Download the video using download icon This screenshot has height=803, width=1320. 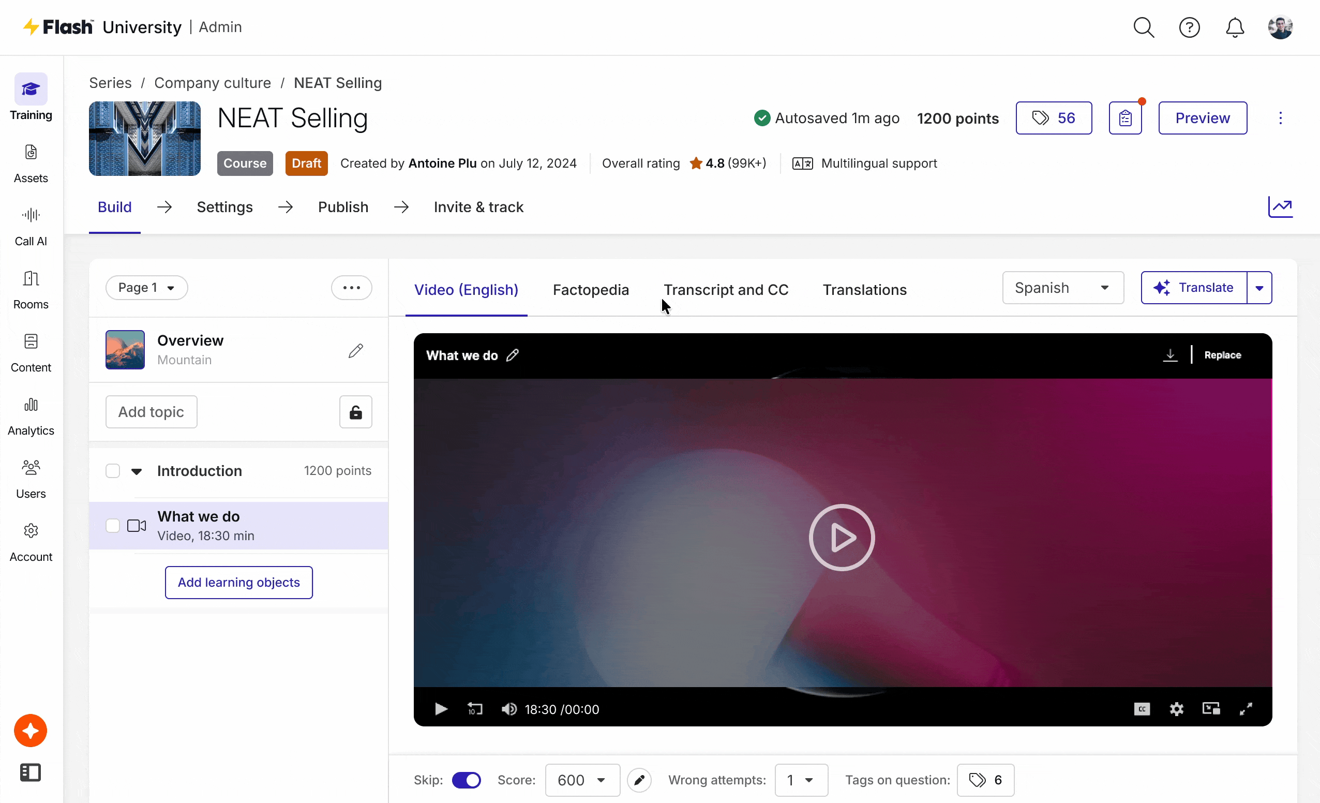pos(1170,355)
